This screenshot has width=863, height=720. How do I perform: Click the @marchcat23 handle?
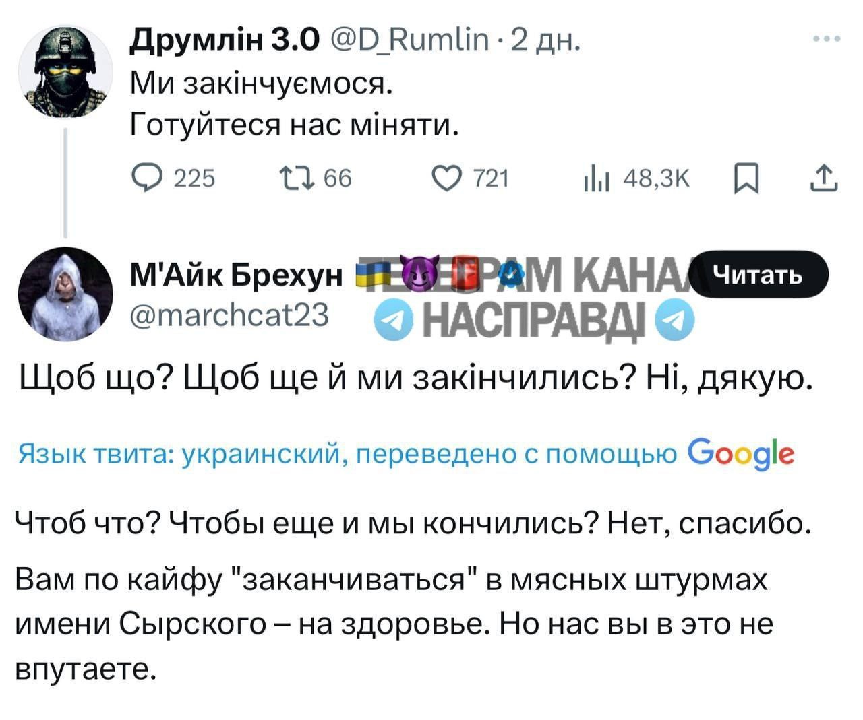click(229, 315)
